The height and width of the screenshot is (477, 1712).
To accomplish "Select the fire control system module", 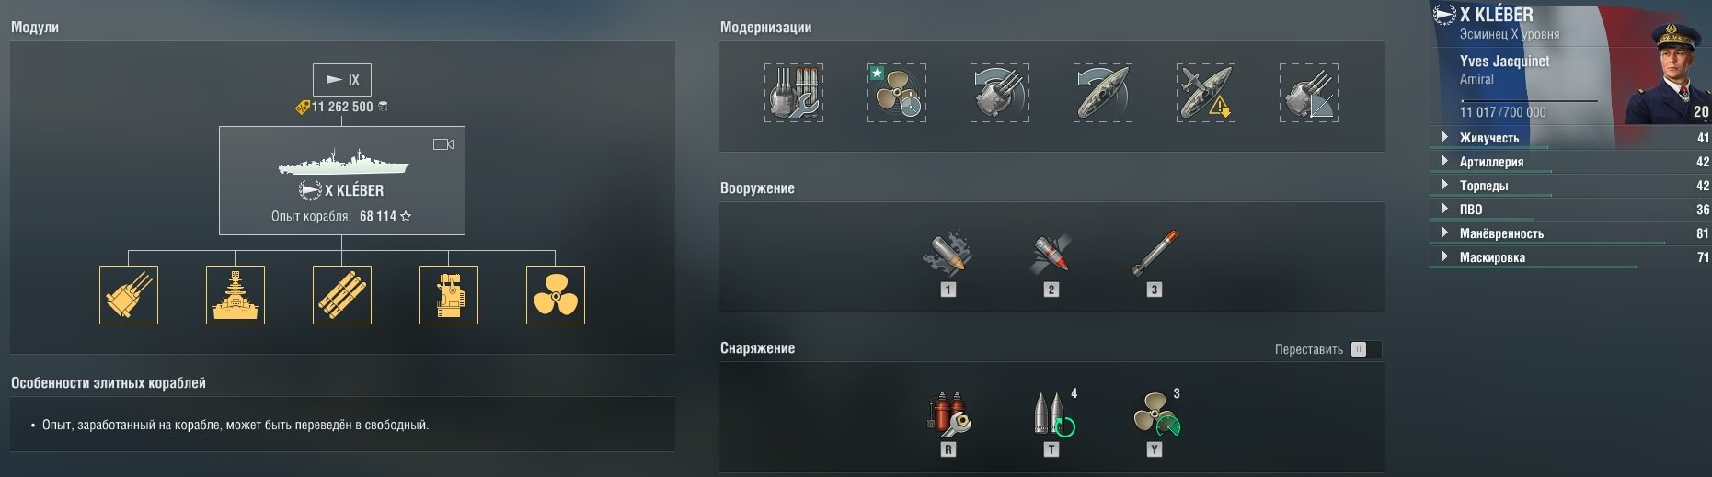I will pyautogui.click(x=449, y=295).
